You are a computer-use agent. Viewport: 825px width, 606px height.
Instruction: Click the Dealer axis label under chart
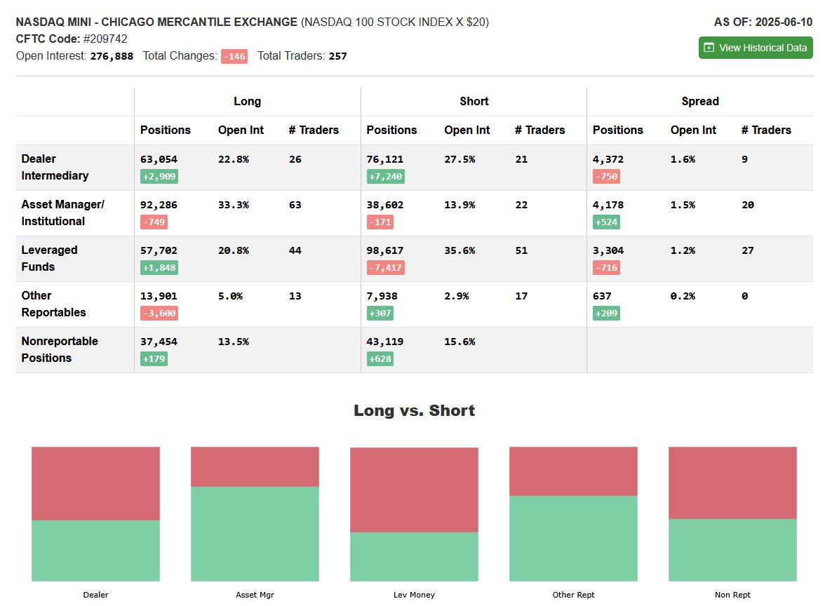[95, 595]
